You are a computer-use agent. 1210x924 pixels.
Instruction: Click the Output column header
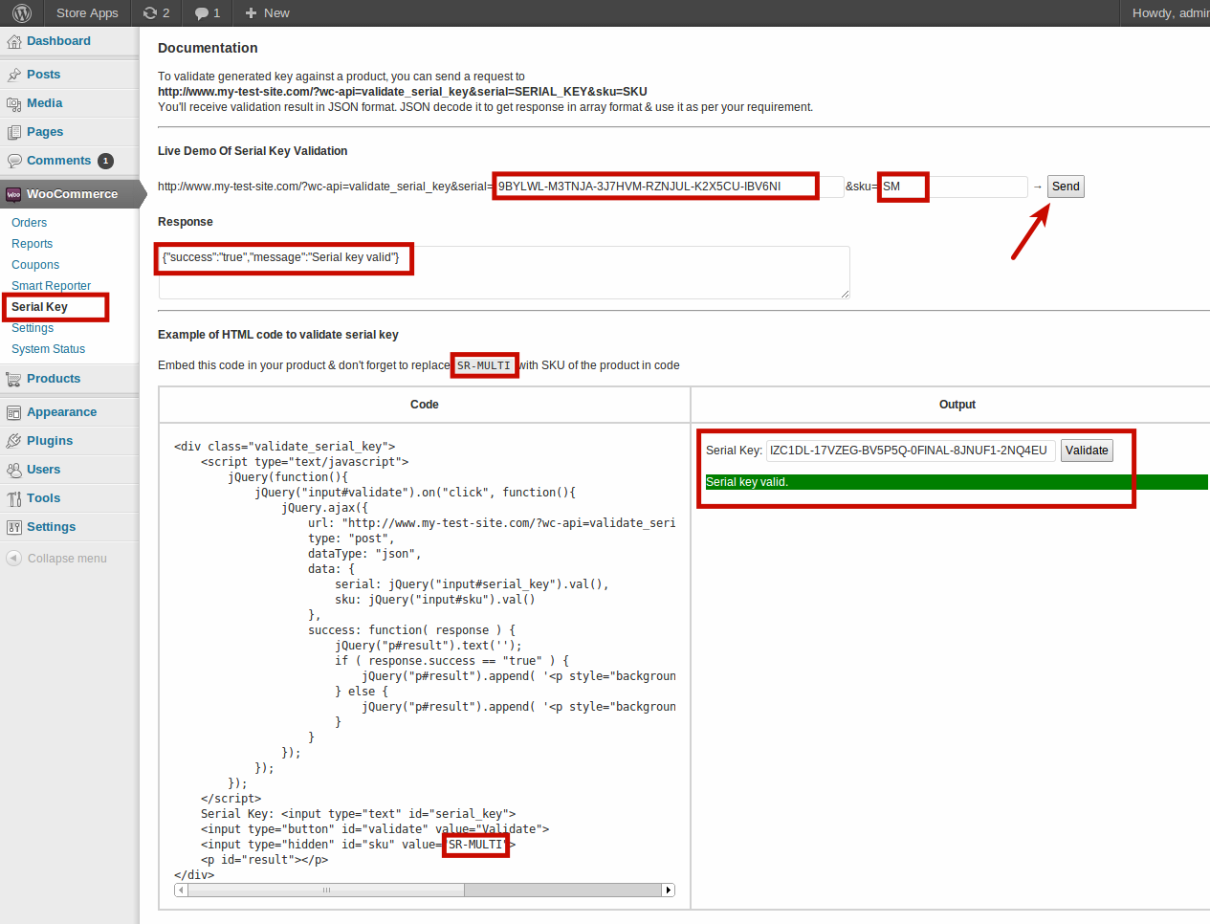pos(957,405)
